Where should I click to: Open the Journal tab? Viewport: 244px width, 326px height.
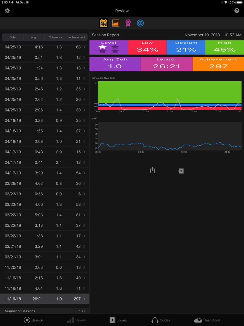pyautogui.click(x=118, y=320)
